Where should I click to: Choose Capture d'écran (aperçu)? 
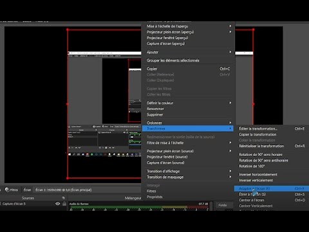(188, 44)
